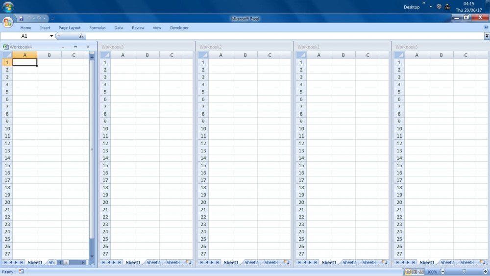The height and width of the screenshot is (276, 490).
Task: Click the macro record icon in status bar
Action: coord(21,272)
